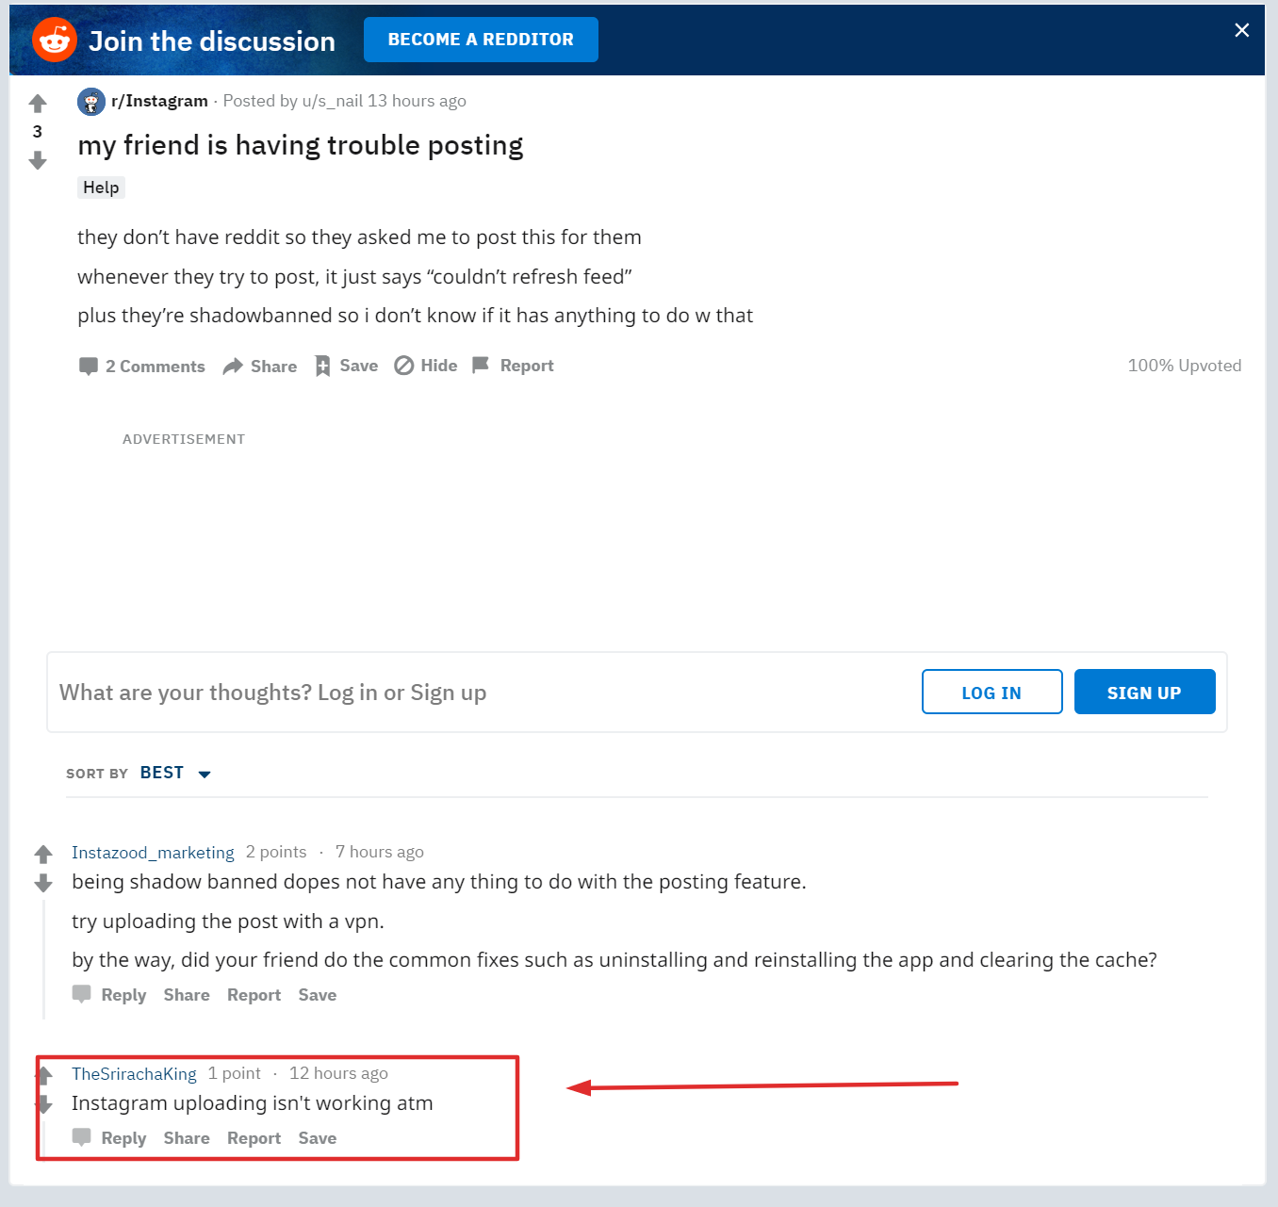Click the Report flag icon on the post
Screen dimensions: 1278x1207
point(481,365)
